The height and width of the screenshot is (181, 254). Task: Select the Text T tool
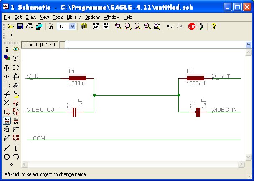pos(16,148)
